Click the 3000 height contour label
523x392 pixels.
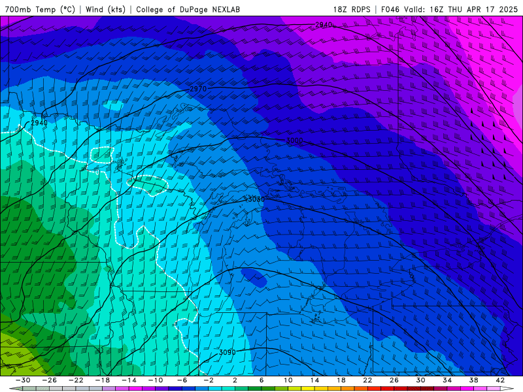coord(295,140)
